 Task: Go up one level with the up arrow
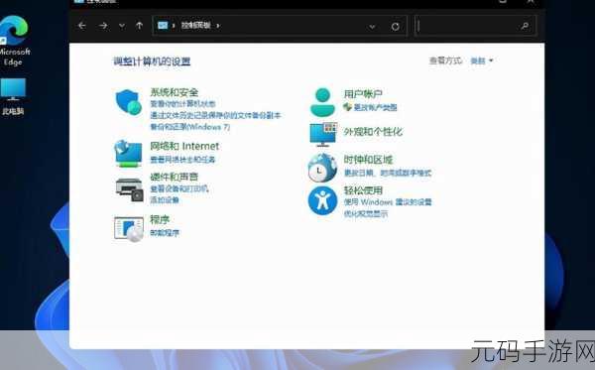139,26
